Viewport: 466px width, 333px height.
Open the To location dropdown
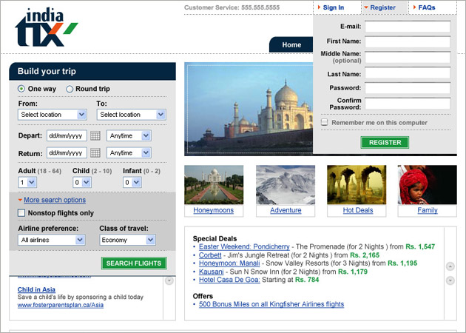[x=132, y=115]
